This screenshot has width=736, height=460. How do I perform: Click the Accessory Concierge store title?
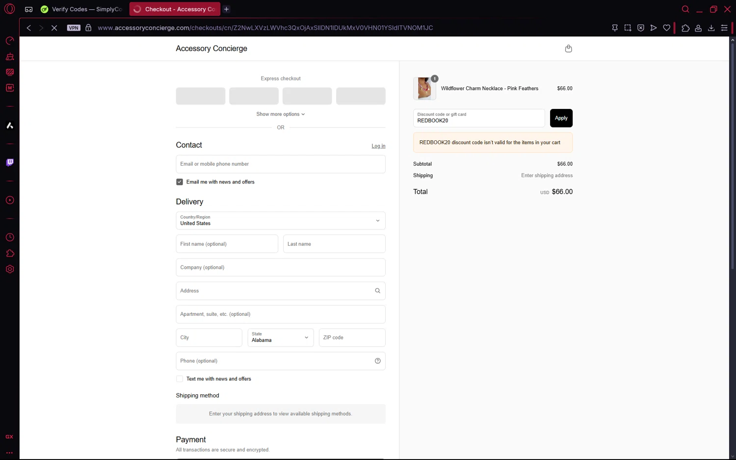[211, 49]
